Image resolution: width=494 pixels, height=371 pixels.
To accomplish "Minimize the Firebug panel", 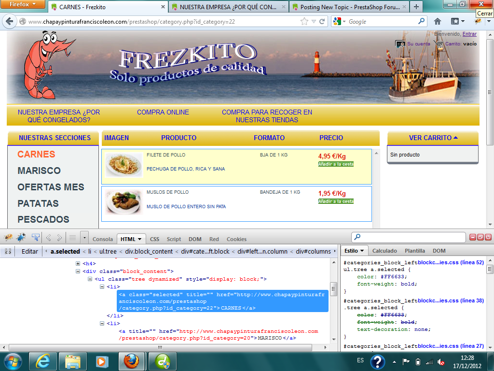I will click(473, 237).
